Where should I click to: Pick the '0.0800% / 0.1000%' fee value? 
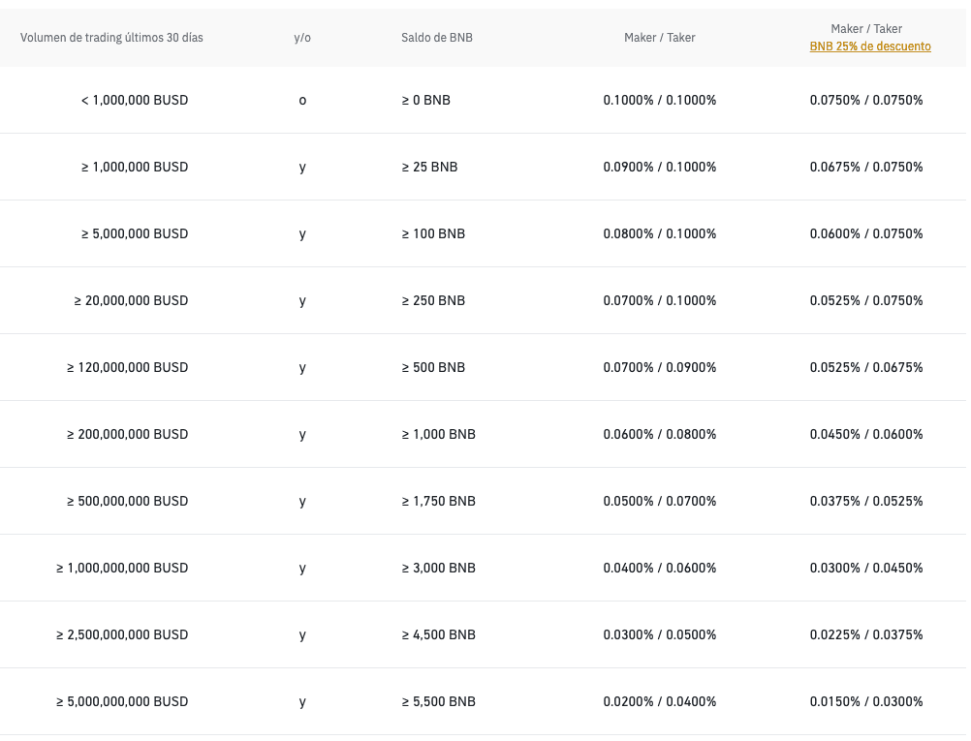pos(660,234)
